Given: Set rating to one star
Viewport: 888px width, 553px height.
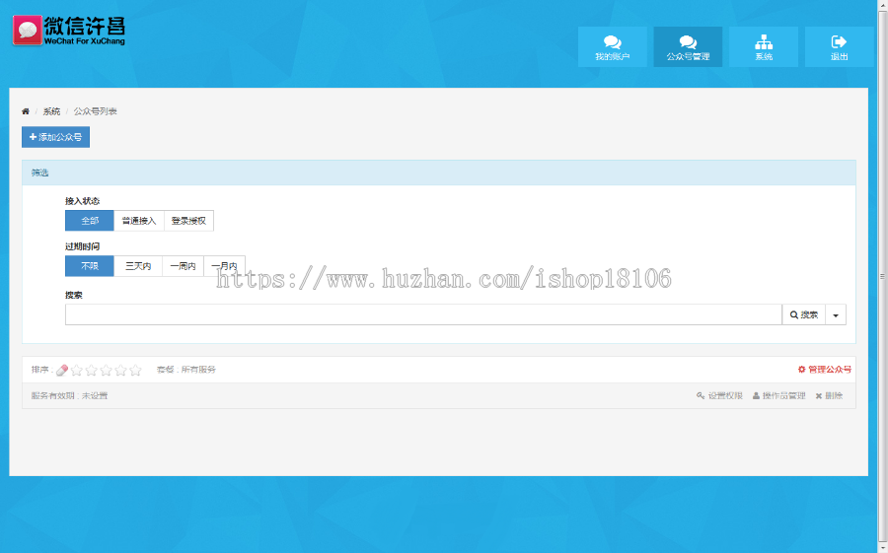Looking at the screenshot, I should [76, 371].
